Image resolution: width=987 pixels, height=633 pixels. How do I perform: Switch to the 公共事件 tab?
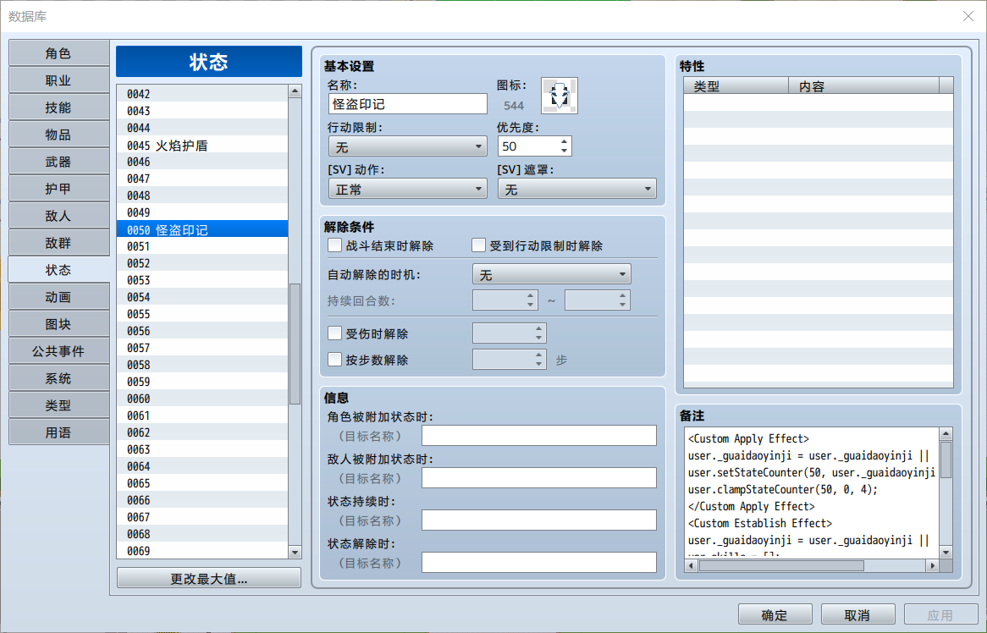point(58,351)
